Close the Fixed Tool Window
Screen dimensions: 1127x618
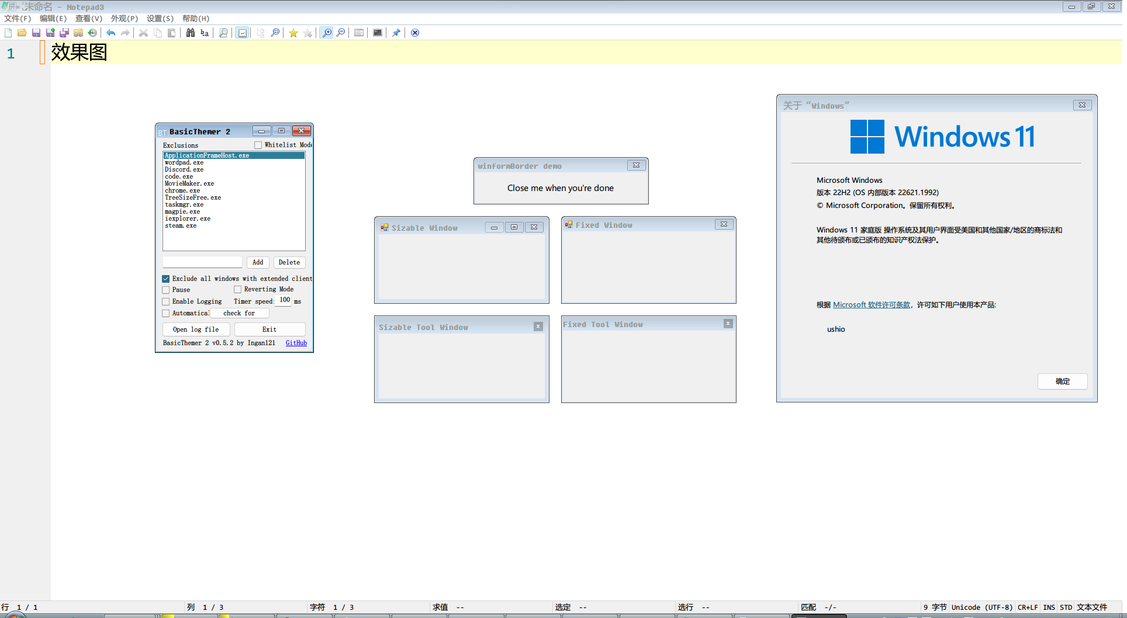pyautogui.click(x=728, y=324)
